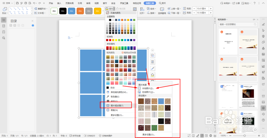This screenshot has height=138, width=267.
Task: Toggle 文档校对 proofreading in the status bar
Action: pos(89,136)
